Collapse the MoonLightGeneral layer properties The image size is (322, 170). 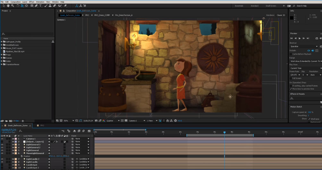tap(13, 153)
